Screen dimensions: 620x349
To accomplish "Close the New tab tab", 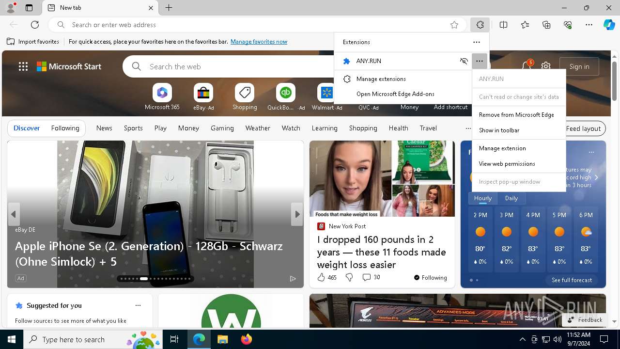I will pos(151,8).
